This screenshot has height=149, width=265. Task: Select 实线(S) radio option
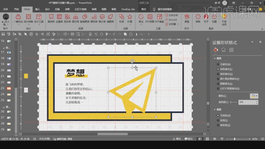(x=222, y=120)
